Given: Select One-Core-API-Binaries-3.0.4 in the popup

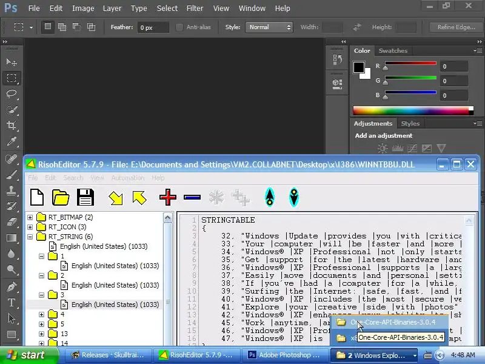Looking at the screenshot, I should 390,322.
